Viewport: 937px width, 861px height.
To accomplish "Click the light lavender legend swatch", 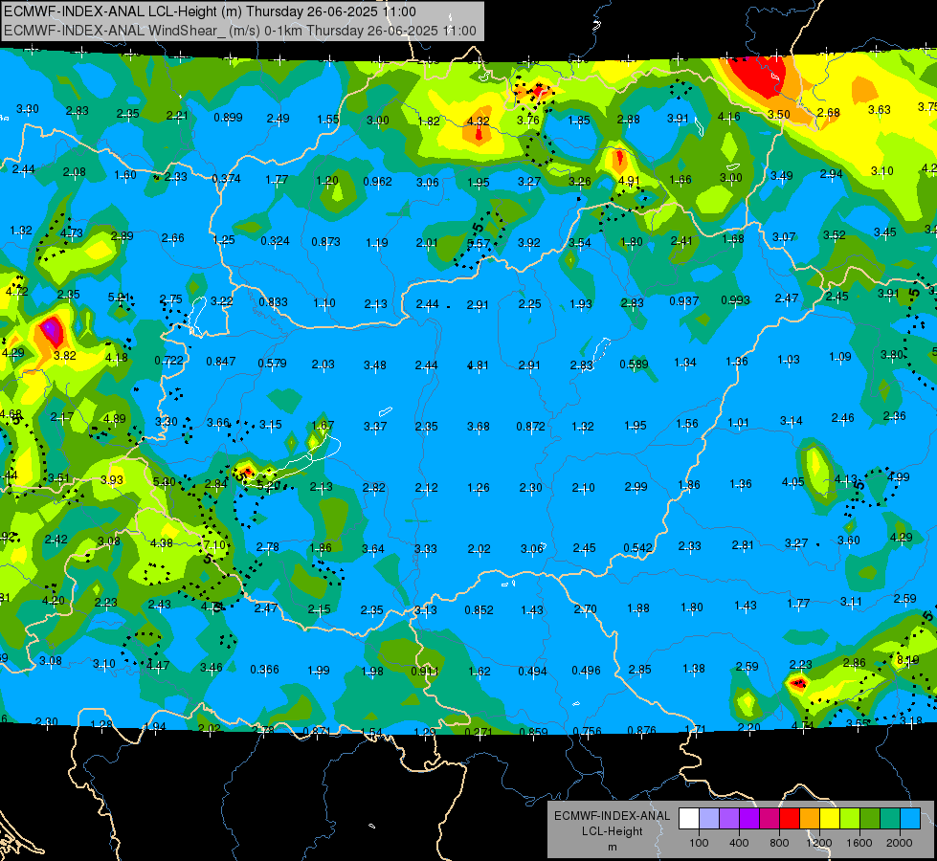I will click(x=709, y=819).
